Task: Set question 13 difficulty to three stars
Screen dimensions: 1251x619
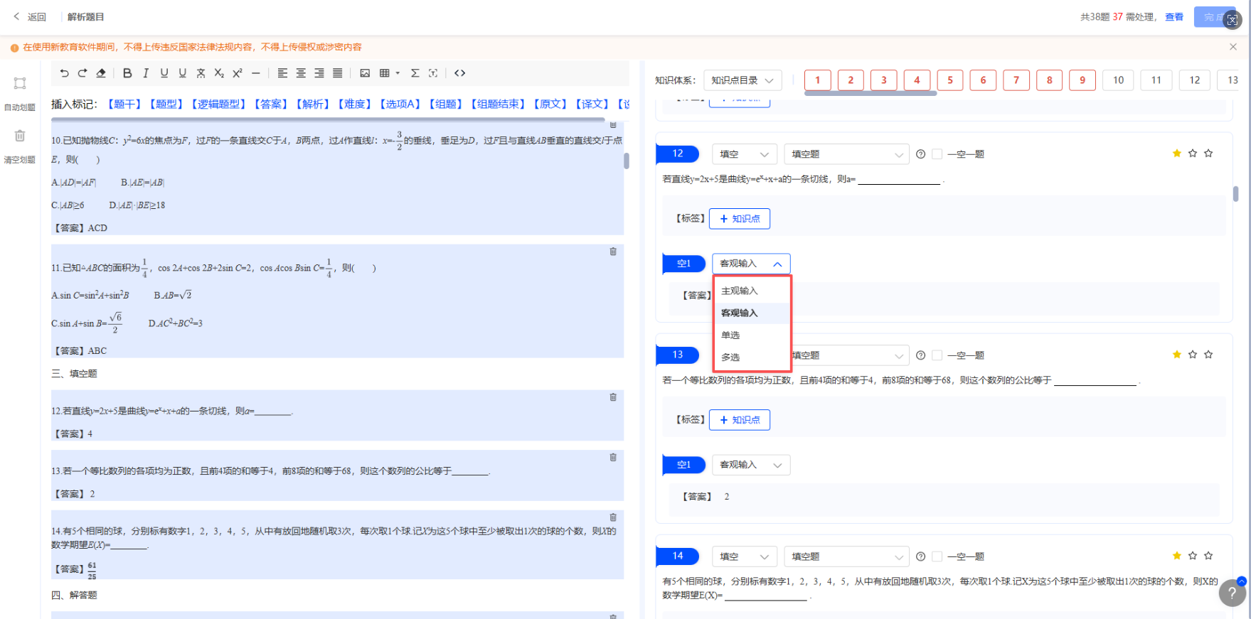Action: point(1208,355)
